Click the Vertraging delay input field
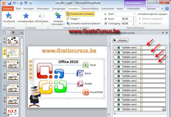 tap(127, 24)
